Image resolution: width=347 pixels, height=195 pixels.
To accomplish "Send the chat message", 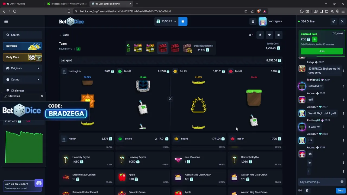I will (x=340, y=191).
